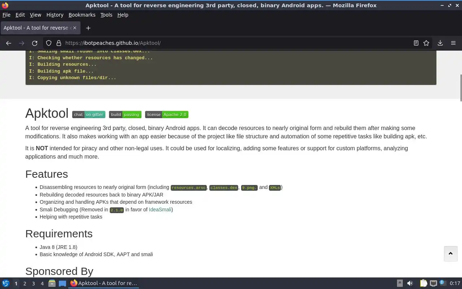Viewport: 462px width, 289px height.
Task: Reload the current page
Action: click(x=35, y=43)
